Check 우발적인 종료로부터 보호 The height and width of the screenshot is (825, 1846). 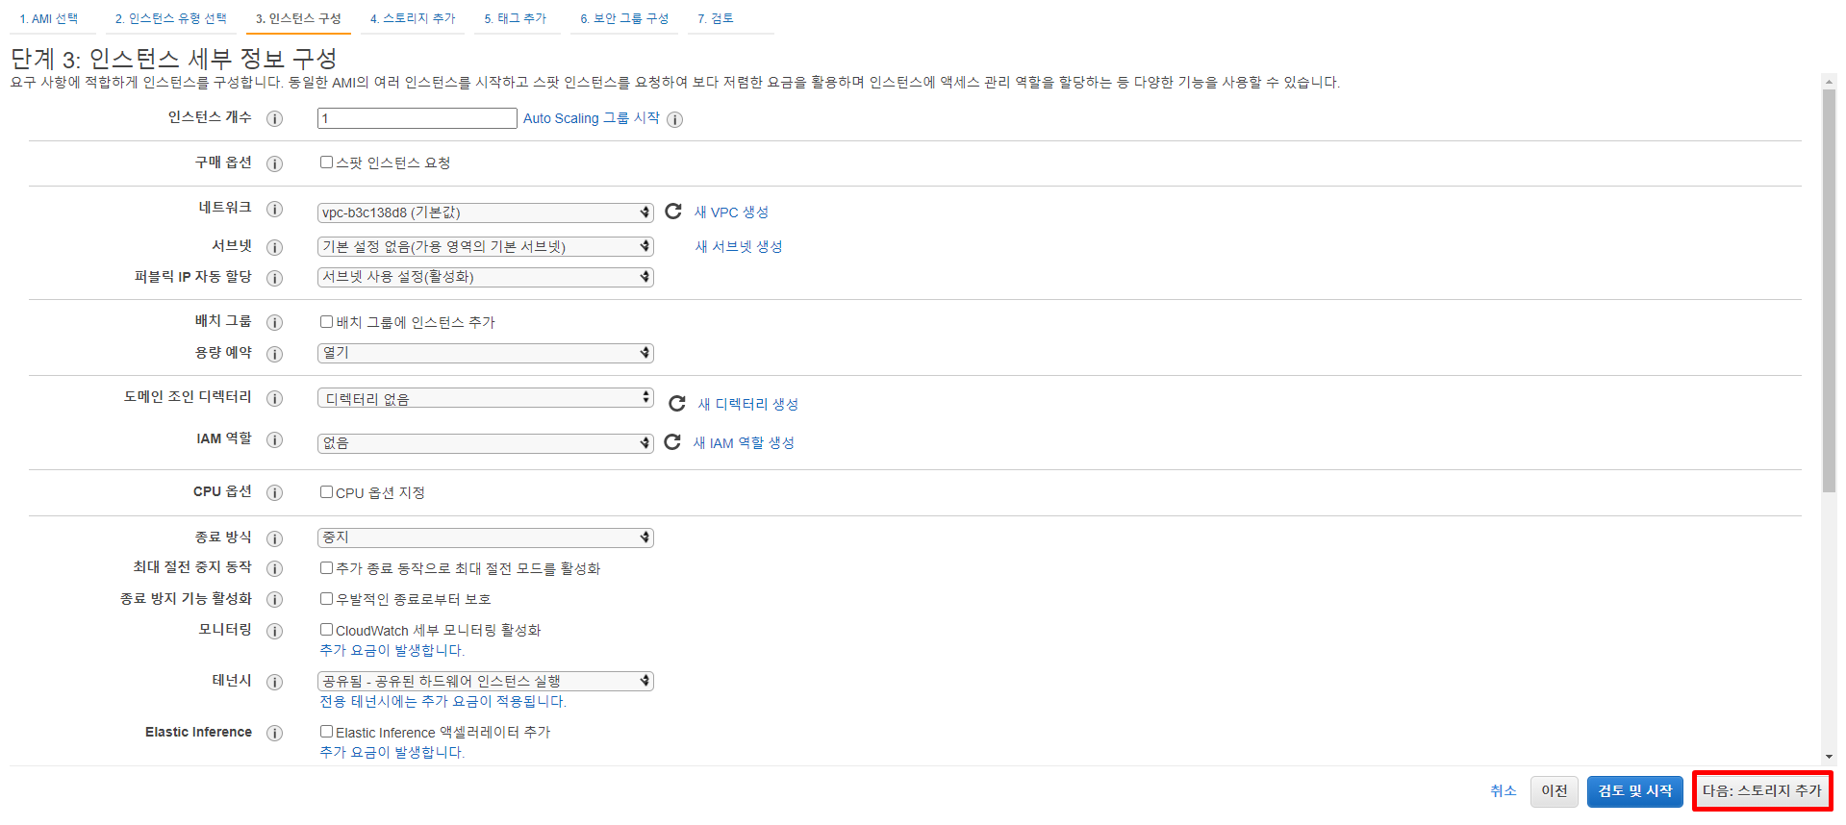tap(326, 599)
